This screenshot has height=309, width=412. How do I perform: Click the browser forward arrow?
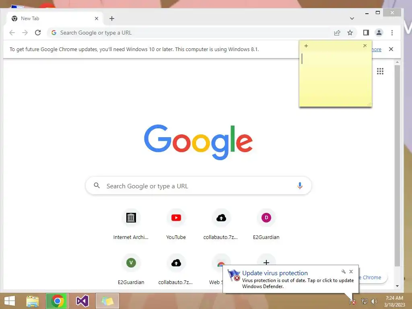[x=25, y=33]
